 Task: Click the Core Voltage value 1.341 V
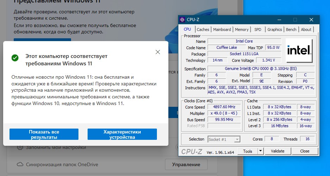pos(268,60)
